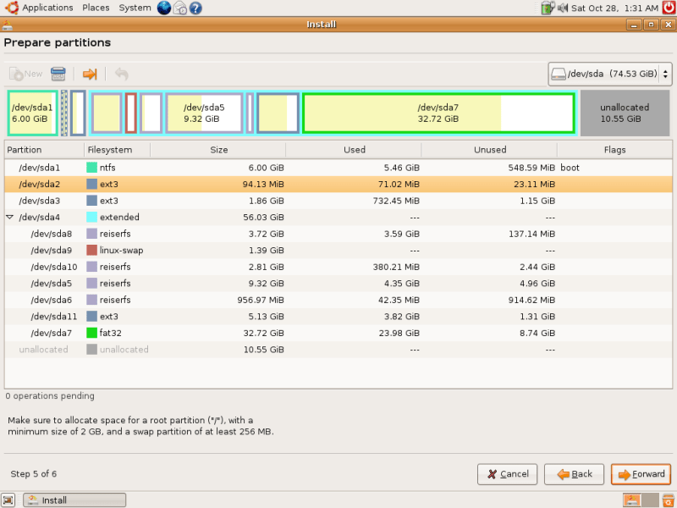The width and height of the screenshot is (677, 508).
Task: Click the 23.98 GiB used value
Action: coord(399,333)
